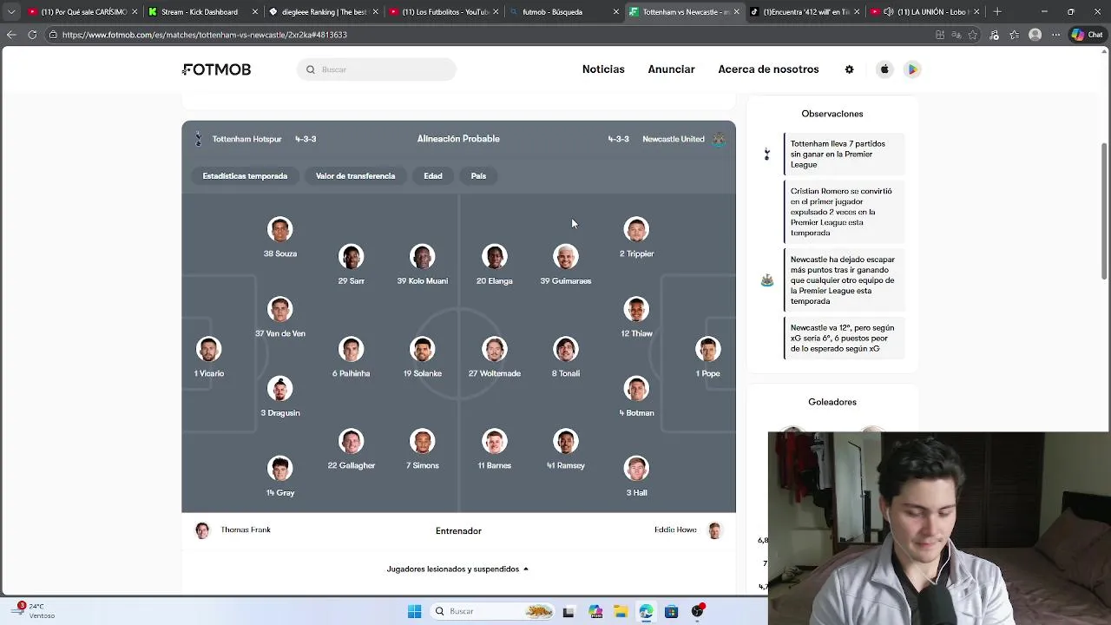Image resolution: width=1111 pixels, height=625 pixels.
Task: Collapse Jugadores lesionados y suspendidos section
Action: tap(457, 569)
